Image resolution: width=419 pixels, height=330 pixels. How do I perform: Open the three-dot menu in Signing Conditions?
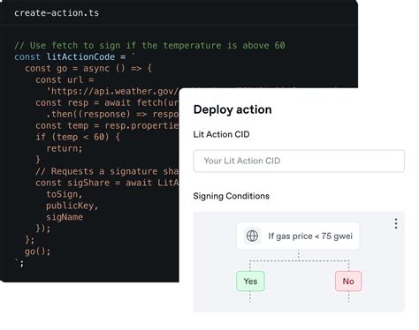(x=396, y=223)
